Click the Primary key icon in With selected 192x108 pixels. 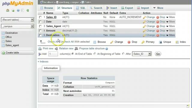143,42
